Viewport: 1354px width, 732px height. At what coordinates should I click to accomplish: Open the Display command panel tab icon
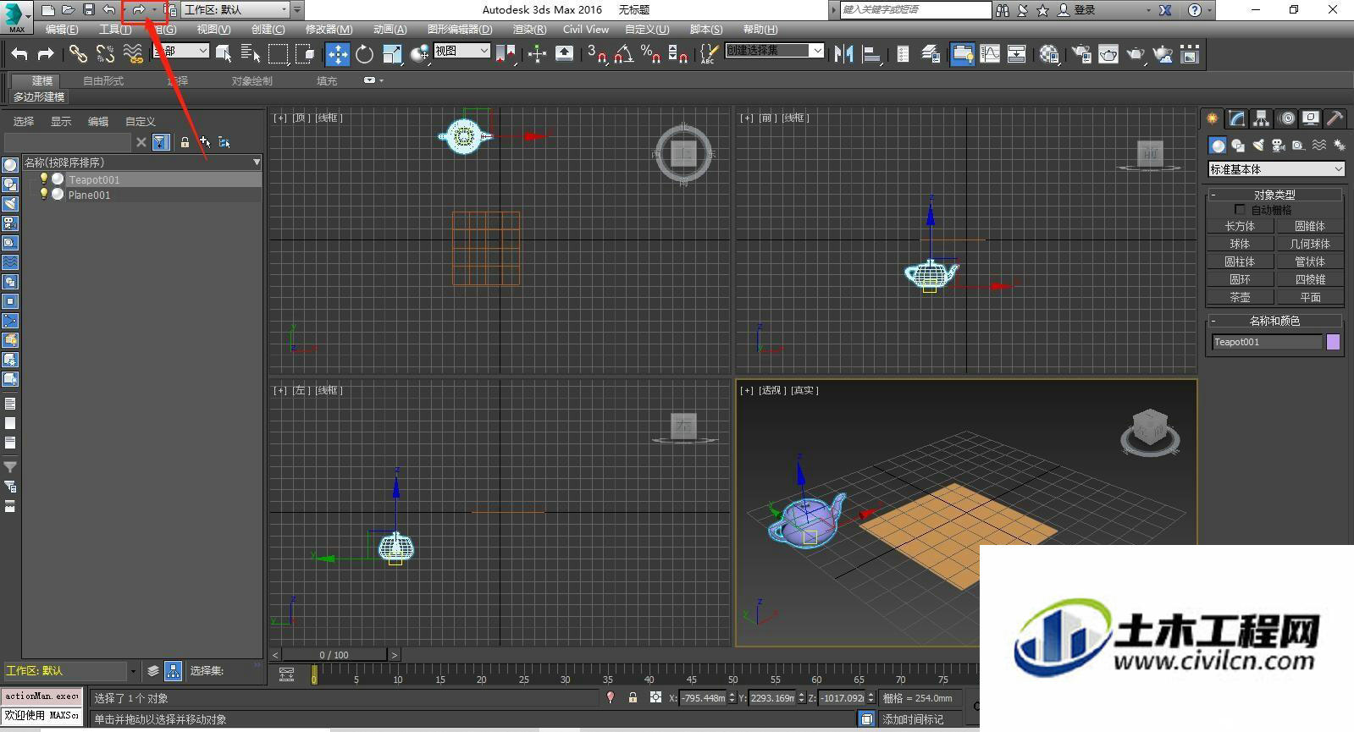click(x=1311, y=118)
